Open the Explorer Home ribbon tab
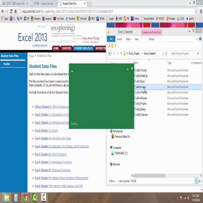Screen dimensions: 203x203 119,39
